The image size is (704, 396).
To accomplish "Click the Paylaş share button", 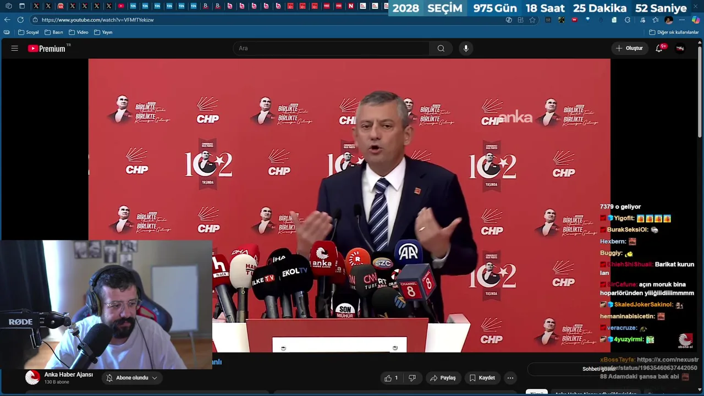I will pos(443,378).
